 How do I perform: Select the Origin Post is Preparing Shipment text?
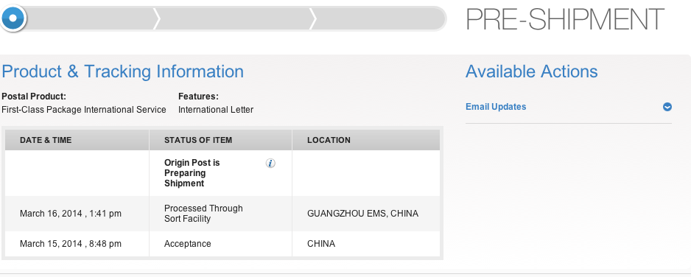(x=192, y=173)
